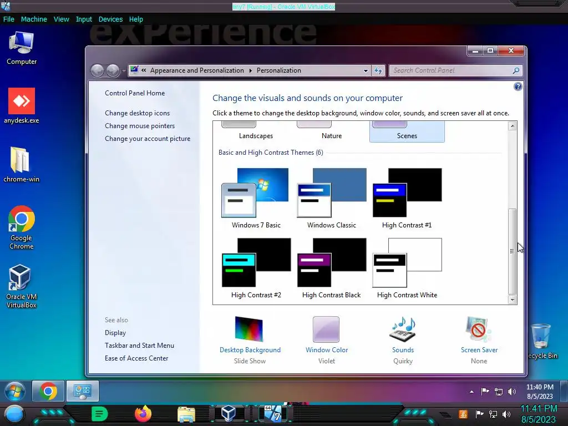Click the address bar refresh button
This screenshot has height=426, width=568.
[x=378, y=70]
